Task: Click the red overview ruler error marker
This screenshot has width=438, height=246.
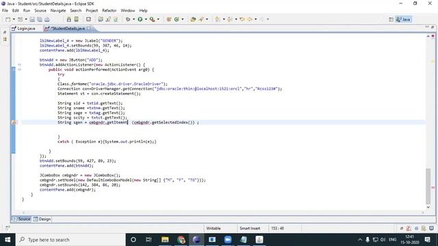Action: (x=433, y=188)
